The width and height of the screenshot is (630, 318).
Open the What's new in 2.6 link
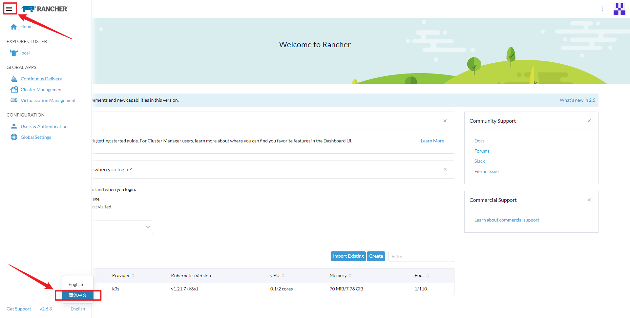click(x=577, y=100)
